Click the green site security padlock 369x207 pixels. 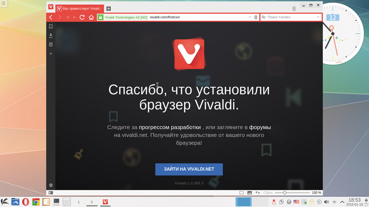coord(101,17)
